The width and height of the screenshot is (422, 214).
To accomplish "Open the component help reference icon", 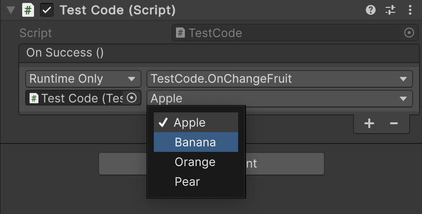I will click(x=370, y=10).
